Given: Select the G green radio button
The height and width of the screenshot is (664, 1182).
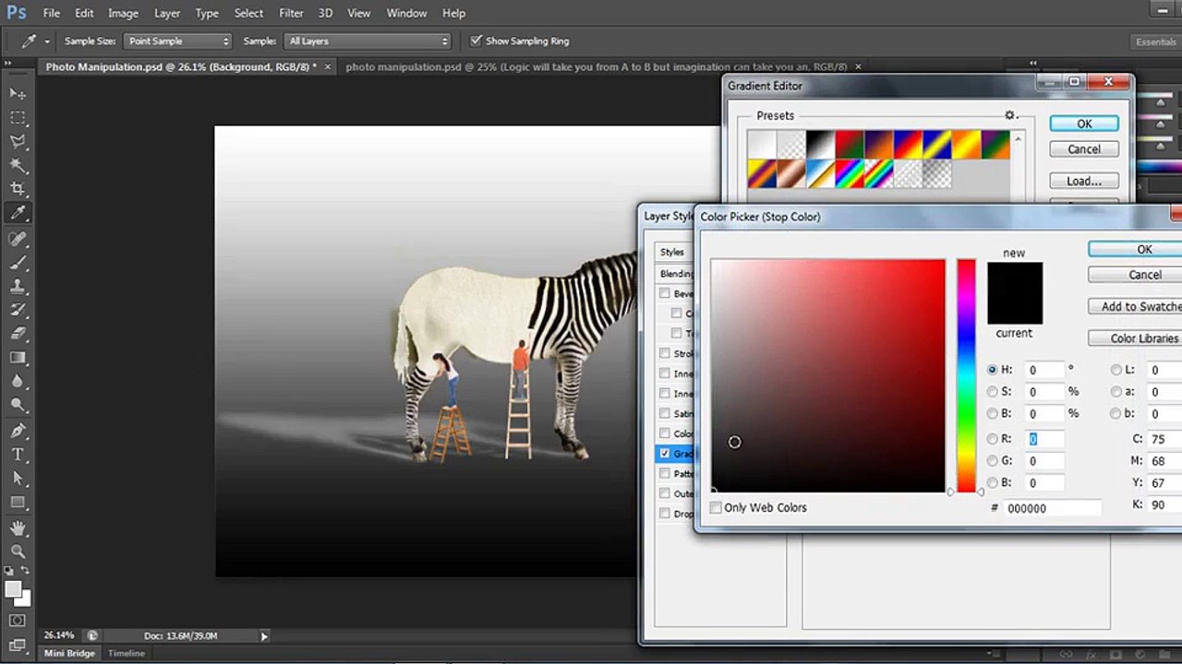Looking at the screenshot, I should click(x=993, y=461).
